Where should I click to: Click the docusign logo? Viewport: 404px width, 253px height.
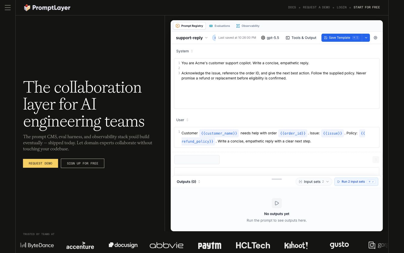123,245
